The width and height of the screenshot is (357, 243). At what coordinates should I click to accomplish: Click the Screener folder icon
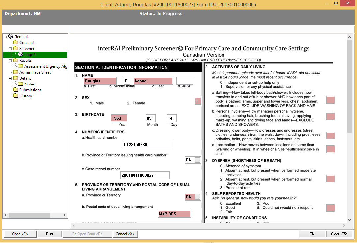pyautogui.click(x=16, y=48)
